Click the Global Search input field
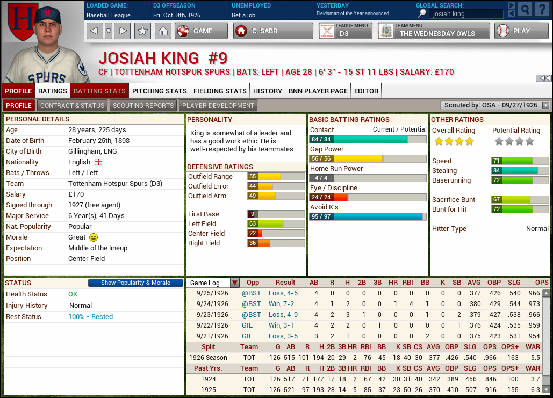 (466, 14)
